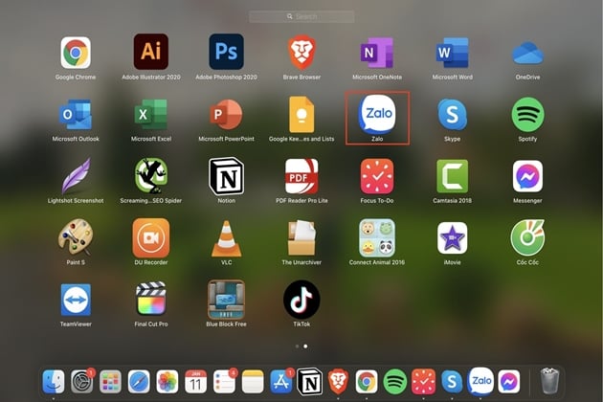Screen dimensions: 603x402
Task: Launch Paint S app
Action: (76, 237)
